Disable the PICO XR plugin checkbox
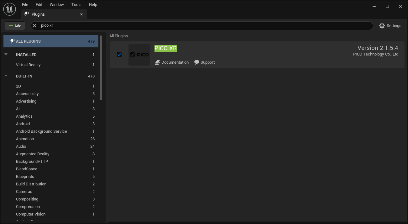The width and height of the screenshot is (408, 224). point(119,55)
